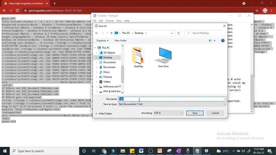Expand the Downloads tree node
276x155 pixels.
pyautogui.click(x=97, y=67)
